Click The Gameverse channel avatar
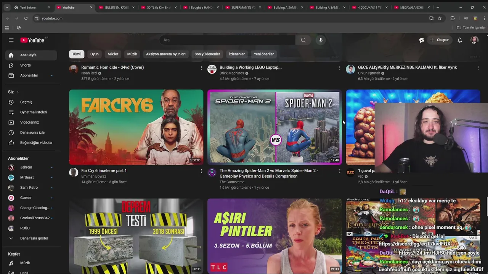This screenshot has width=488, height=274. (x=212, y=172)
